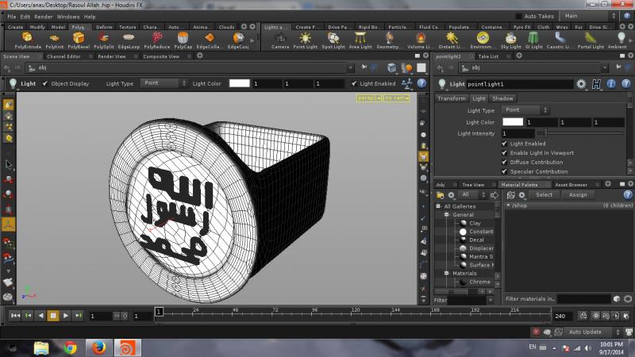Open the Render menu
635x357 pixels.
click(x=43, y=16)
